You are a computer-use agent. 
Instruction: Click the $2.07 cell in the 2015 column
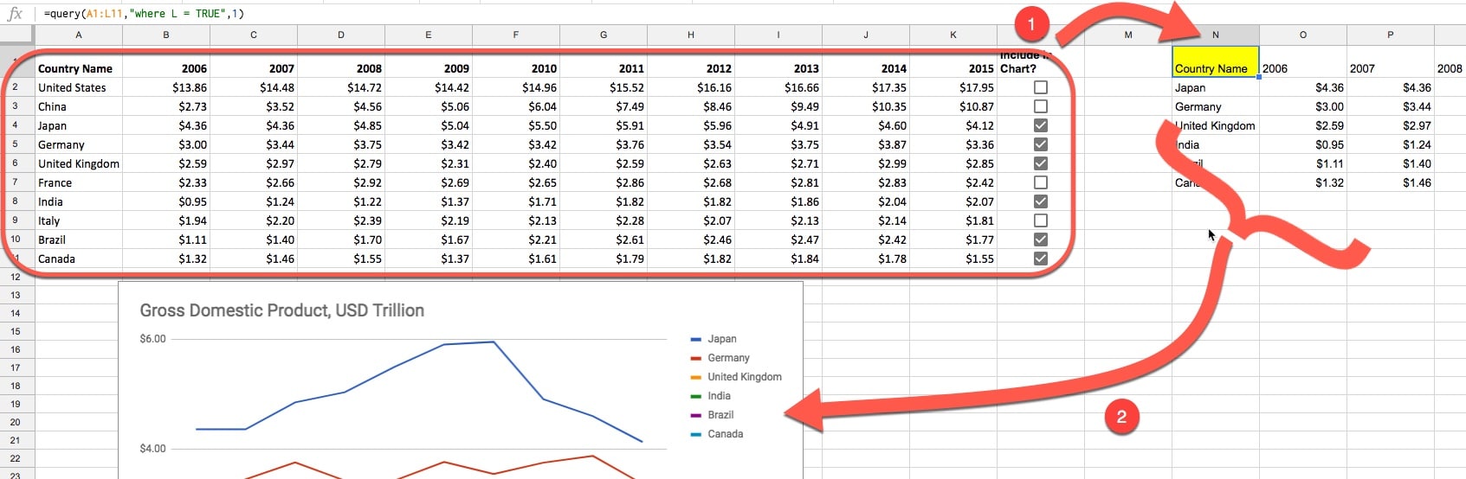(953, 201)
